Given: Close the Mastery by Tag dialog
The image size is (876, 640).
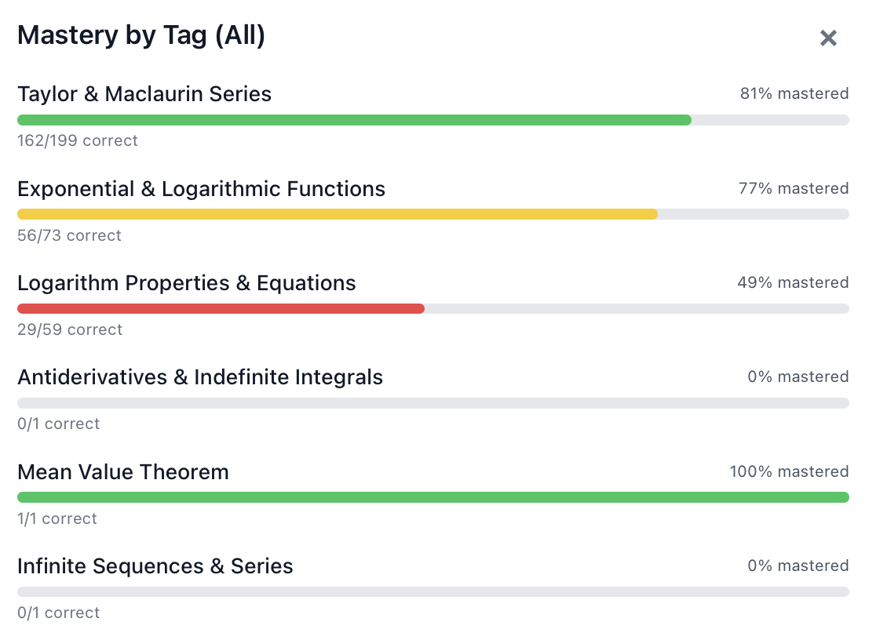Looking at the screenshot, I should 828,38.
